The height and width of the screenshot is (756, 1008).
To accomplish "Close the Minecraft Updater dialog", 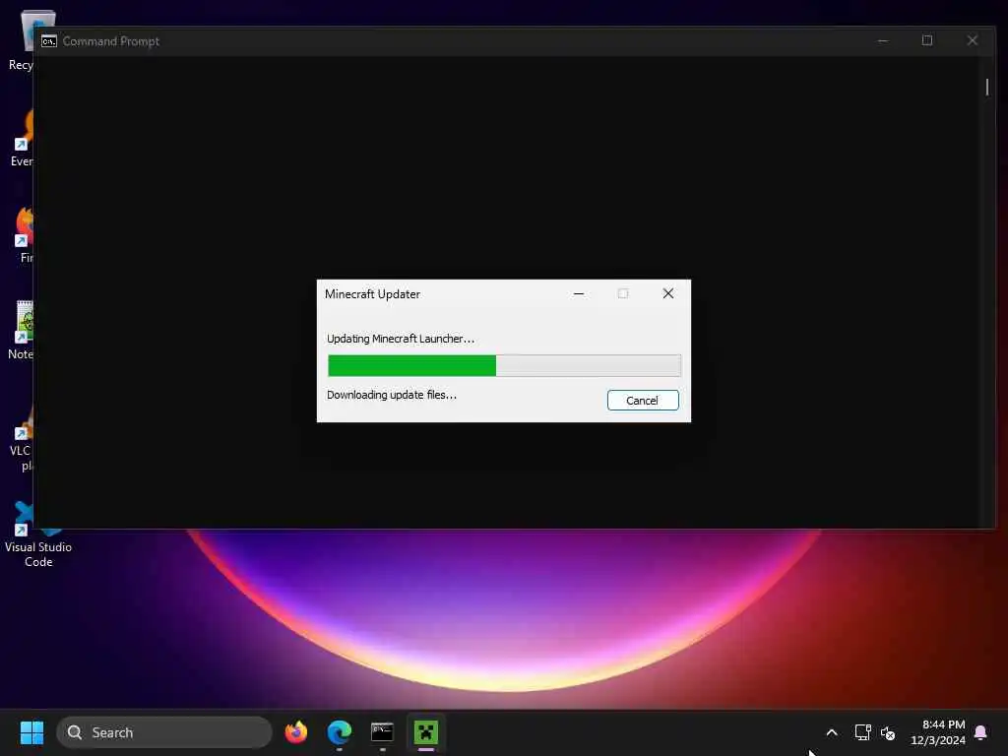I will coord(668,293).
